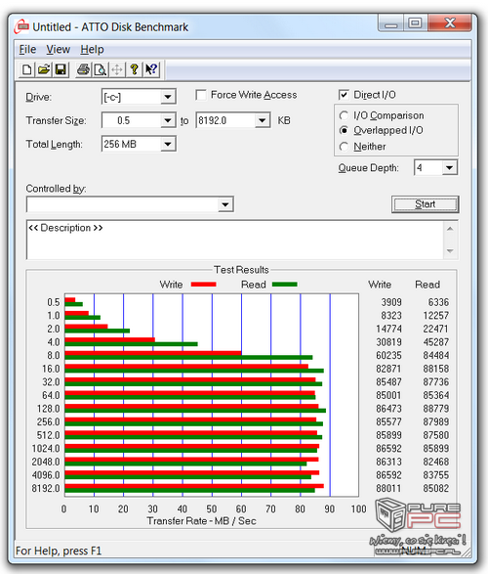Click the status bar help text
The height and width of the screenshot is (574, 488).
point(59,551)
